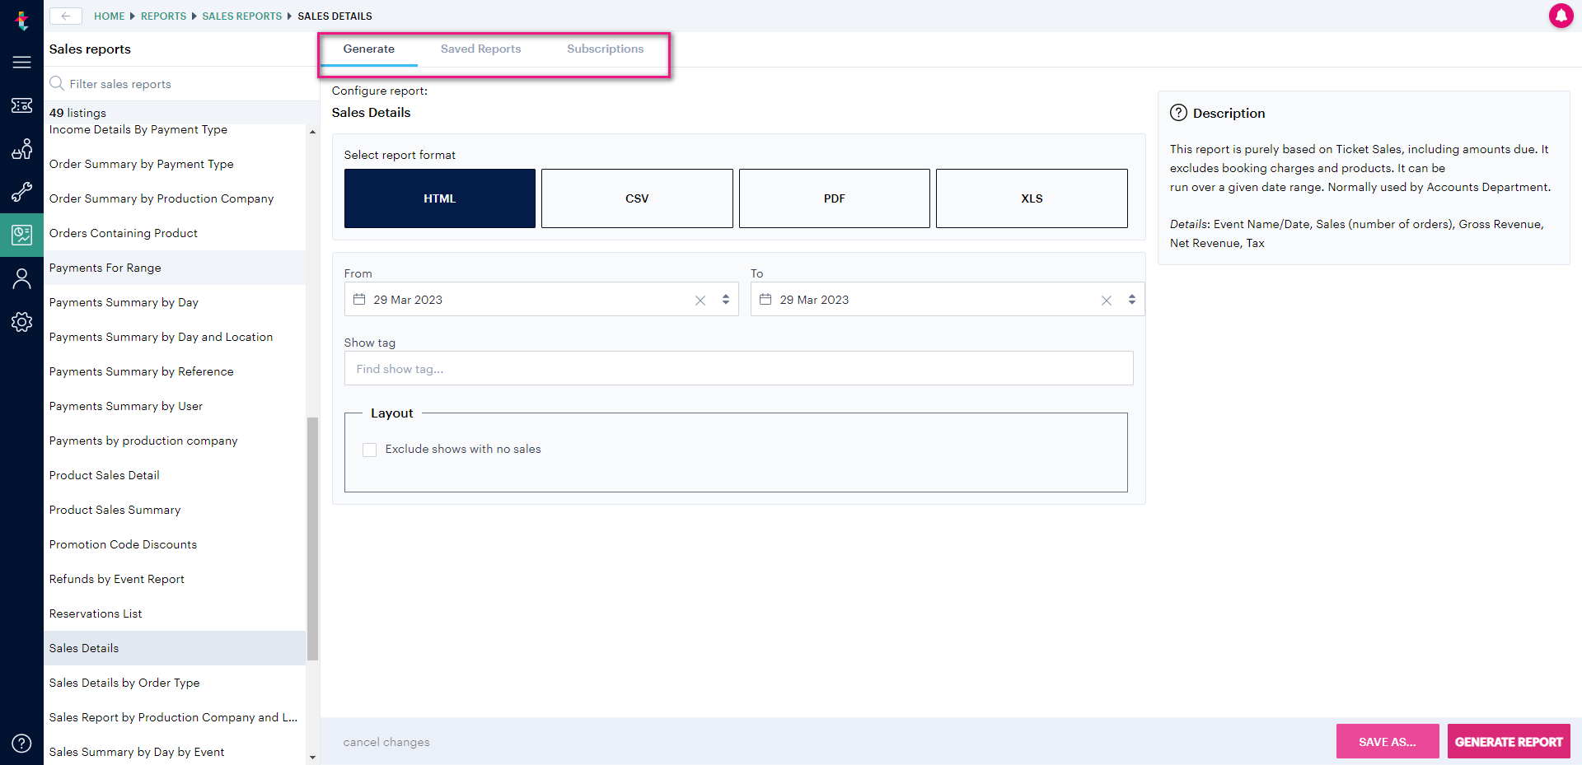Click the SALES REPORTS breadcrumb link
Viewport: 1582px width, 765px height.
tap(242, 16)
